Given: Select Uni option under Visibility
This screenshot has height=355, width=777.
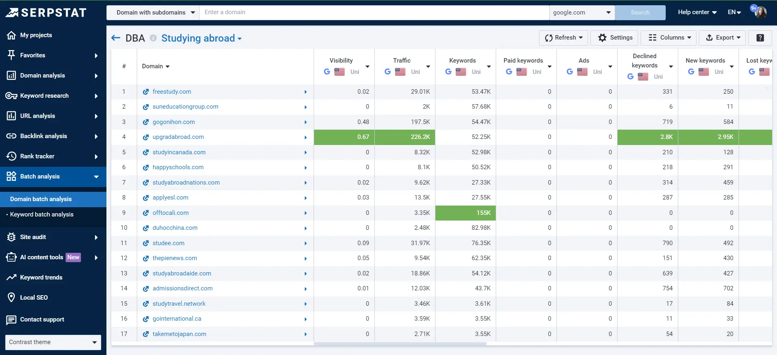Looking at the screenshot, I should pyautogui.click(x=355, y=72).
